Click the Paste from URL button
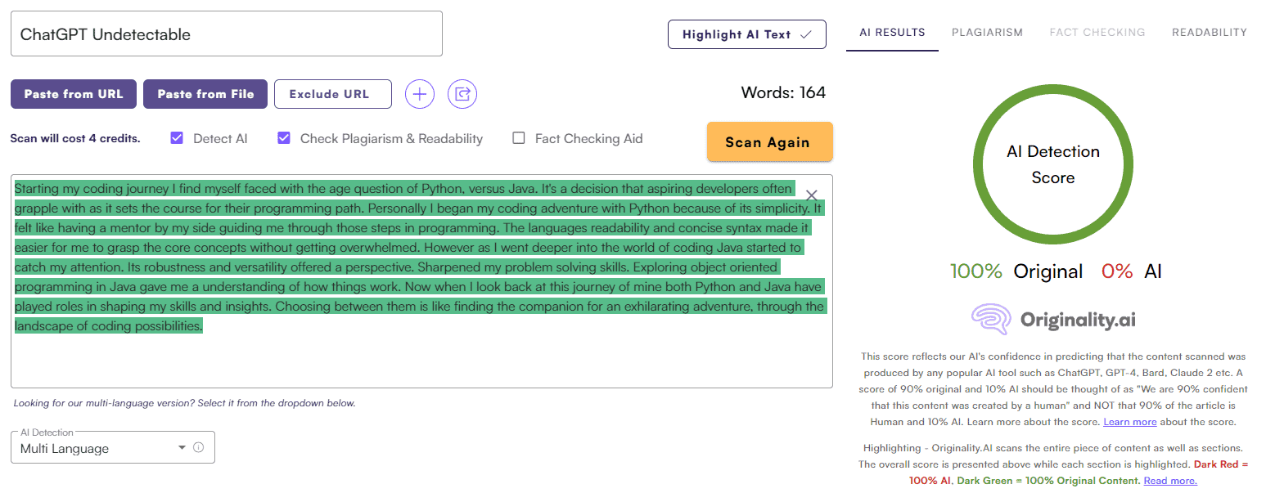1266x502 pixels. [x=74, y=94]
